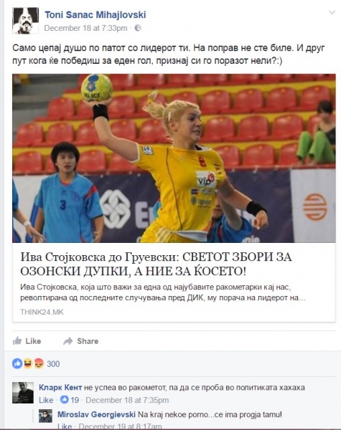Viewport: 341px width, 430px height.
Task: Open Miroslav Georgievski's small avatar
Action: point(45,416)
